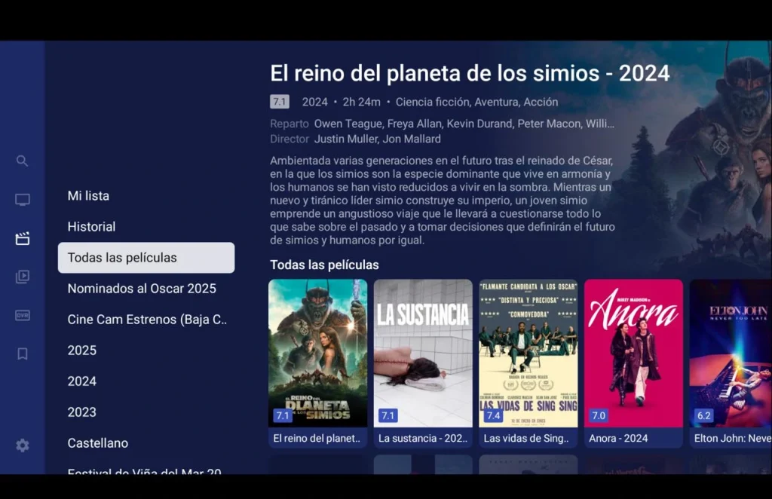Open 'Nominados al Oscar 2025' category
772x499 pixels.
tap(146, 289)
